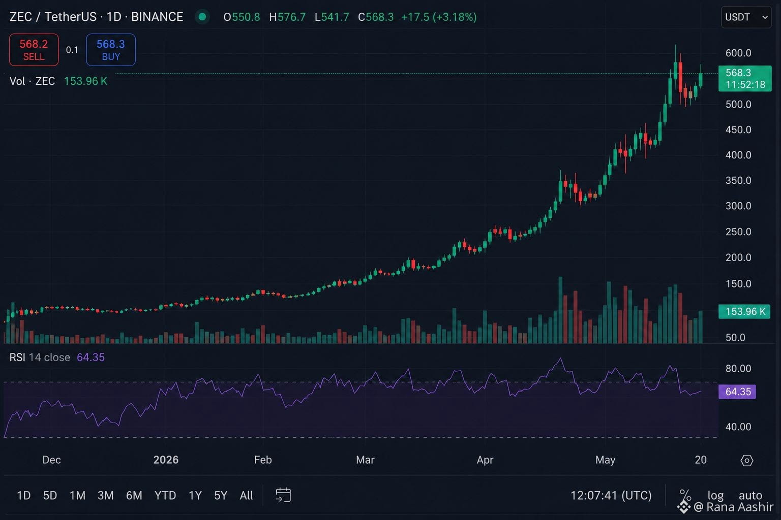Click the O550.8 open value
The width and height of the screenshot is (781, 520).
(x=242, y=17)
